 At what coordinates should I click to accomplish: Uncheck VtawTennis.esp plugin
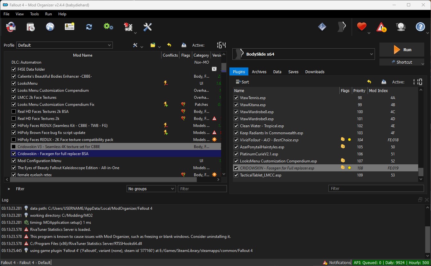point(236,98)
